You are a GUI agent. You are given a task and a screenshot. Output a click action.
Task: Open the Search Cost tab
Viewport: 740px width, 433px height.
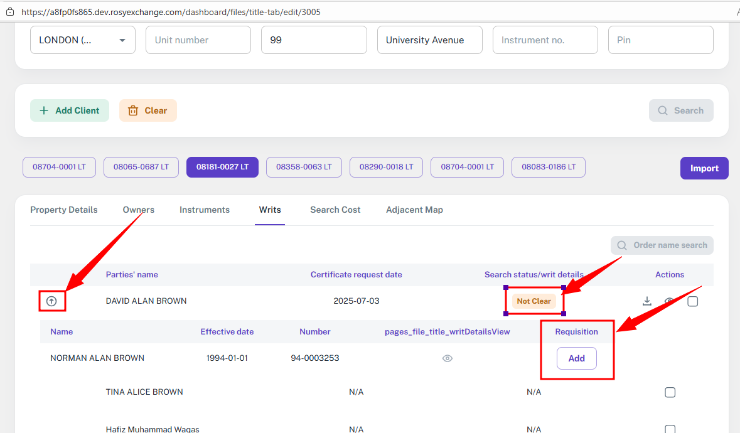(x=335, y=210)
